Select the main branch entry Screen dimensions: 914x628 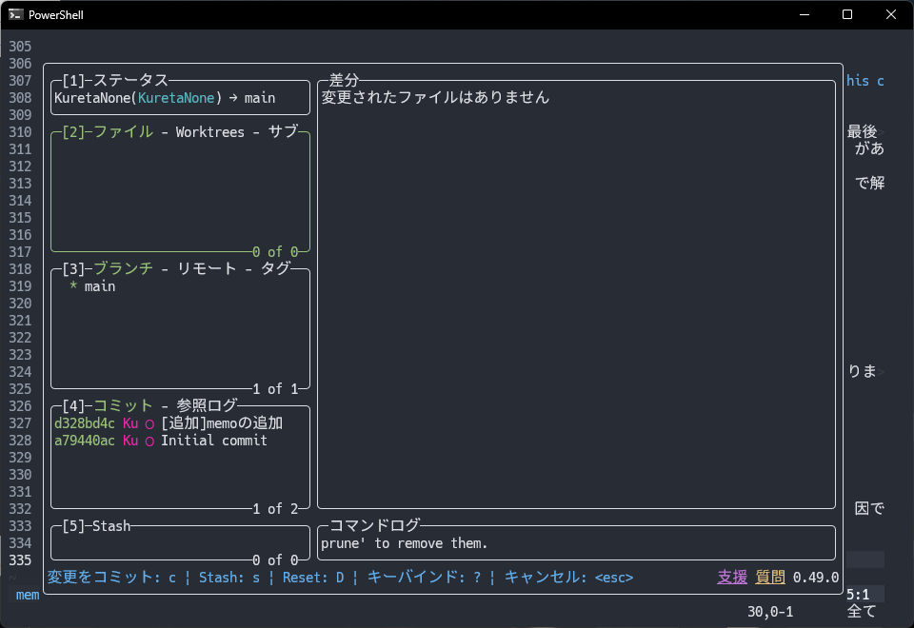coord(99,286)
